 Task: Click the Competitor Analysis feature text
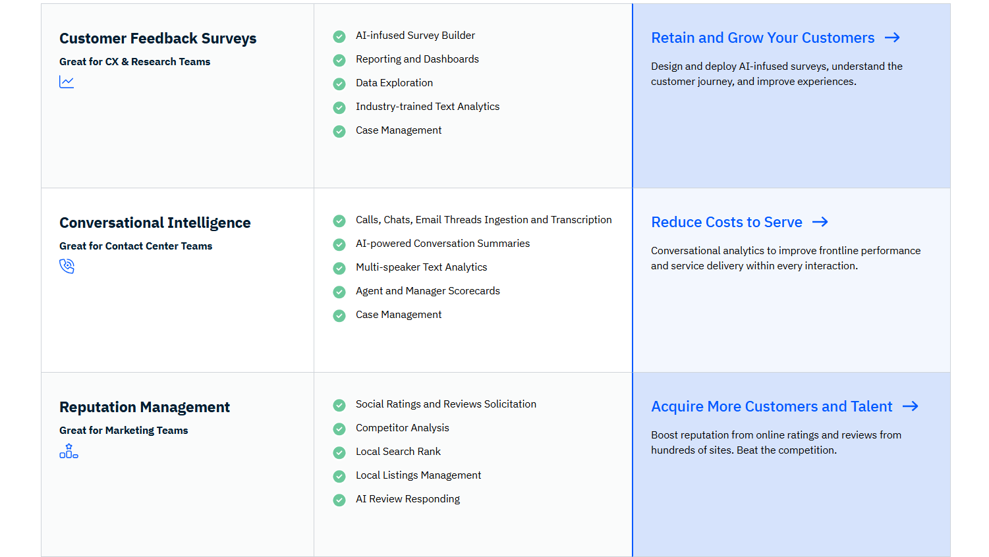[402, 428]
